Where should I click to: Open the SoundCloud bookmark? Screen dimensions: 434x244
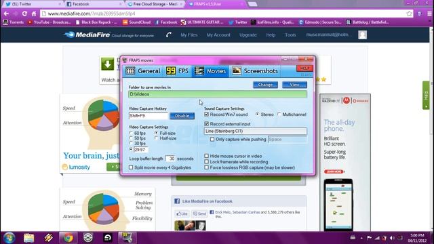137,22
